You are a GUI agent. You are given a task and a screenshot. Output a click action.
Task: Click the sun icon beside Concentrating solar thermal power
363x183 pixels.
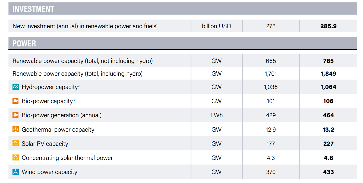tap(16, 158)
